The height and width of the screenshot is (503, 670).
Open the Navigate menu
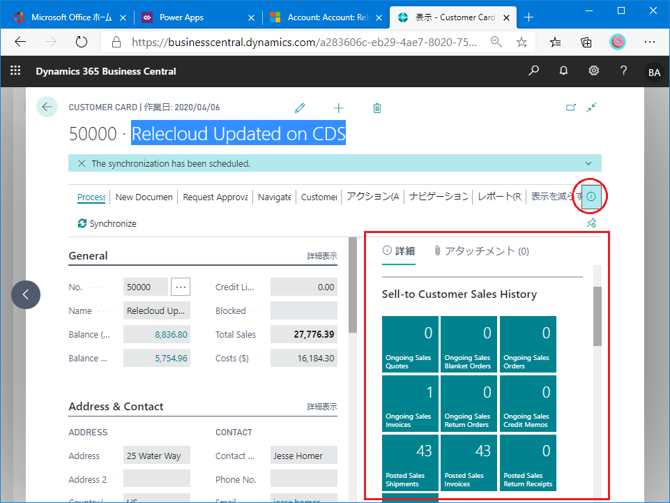pos(274,197)
